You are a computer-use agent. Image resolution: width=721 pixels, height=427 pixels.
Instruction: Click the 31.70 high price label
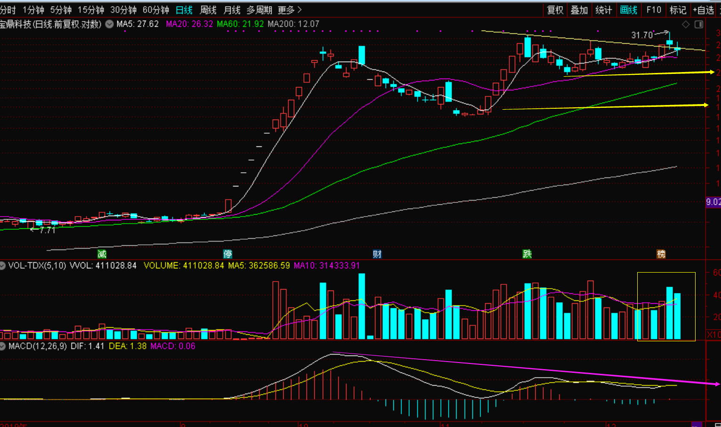(x=642, y=35)
